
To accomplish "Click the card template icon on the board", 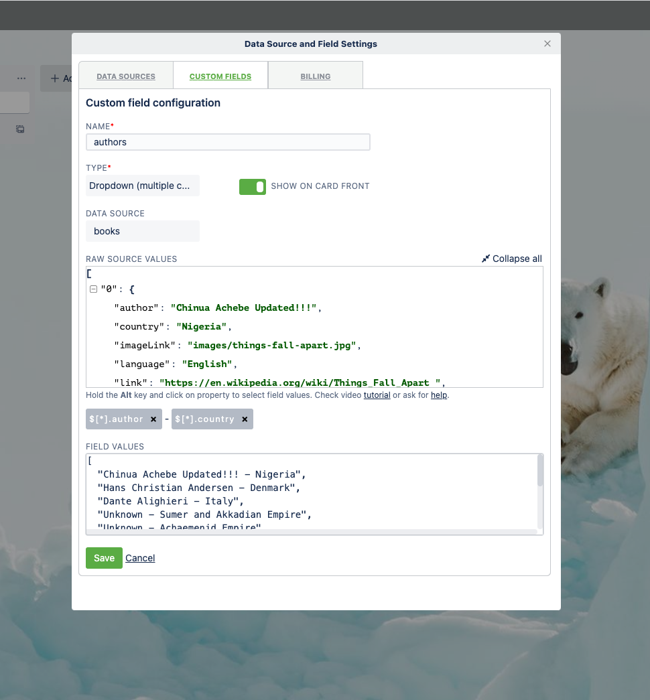I will pyautogui.click(x=19, y=129).
